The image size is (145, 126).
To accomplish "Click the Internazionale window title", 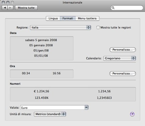I will [72, 3].
